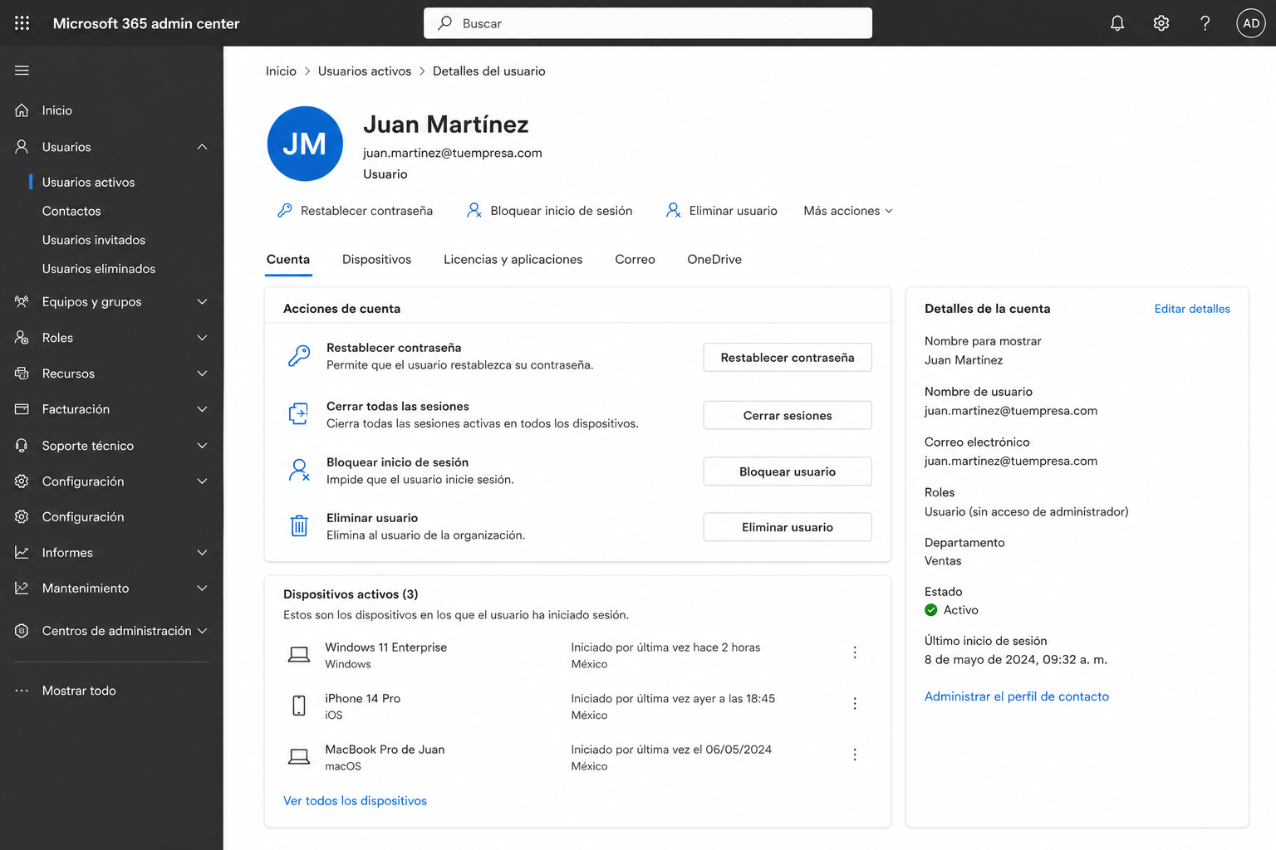Switch to the Dispositivos tab
This screenshot has width=1276, height=850.
[376, 260]
